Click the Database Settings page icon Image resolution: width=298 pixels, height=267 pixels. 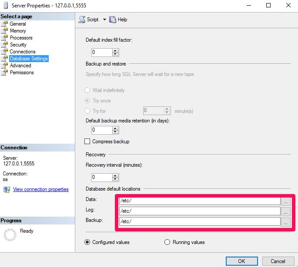(x=4, y=59)
